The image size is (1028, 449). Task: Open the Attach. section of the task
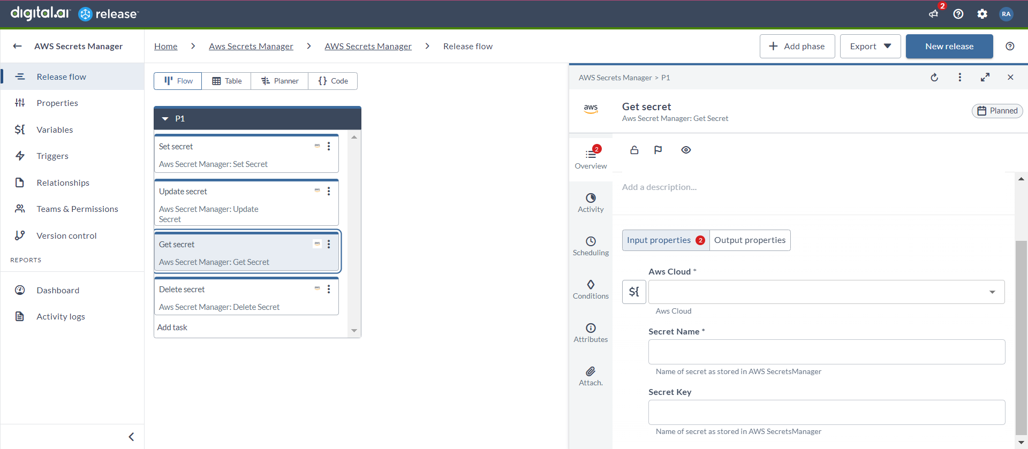591,376
